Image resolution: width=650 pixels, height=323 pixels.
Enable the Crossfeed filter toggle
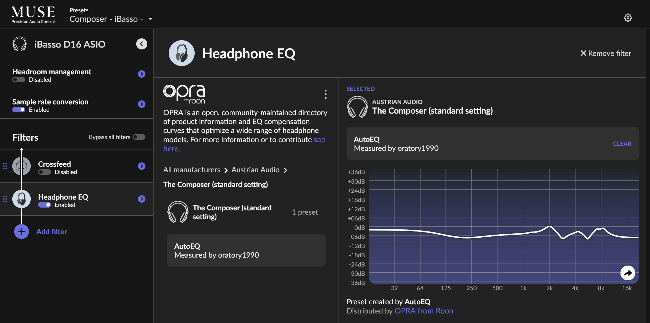pos(45,172)
